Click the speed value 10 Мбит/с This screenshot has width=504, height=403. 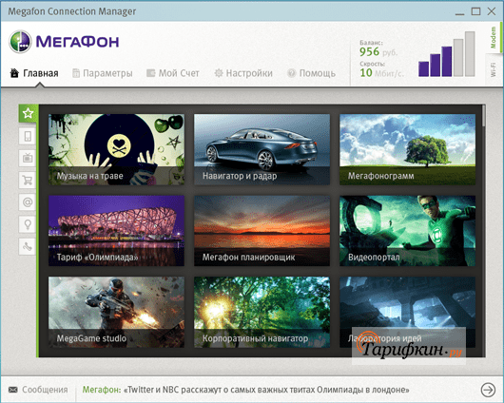point(381,73)
